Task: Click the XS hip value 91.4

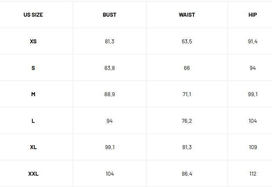Action: tap(252, 42)
